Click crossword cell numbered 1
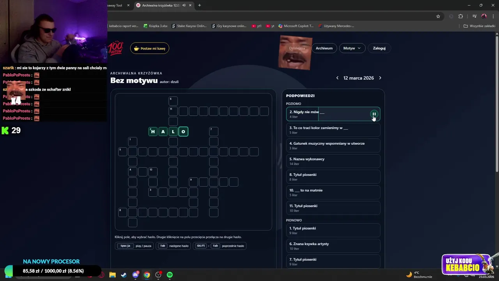 pos(133,142)
